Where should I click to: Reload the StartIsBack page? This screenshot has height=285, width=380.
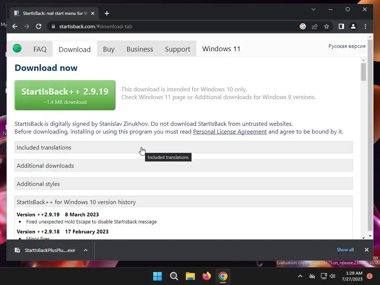coord(39,26)
